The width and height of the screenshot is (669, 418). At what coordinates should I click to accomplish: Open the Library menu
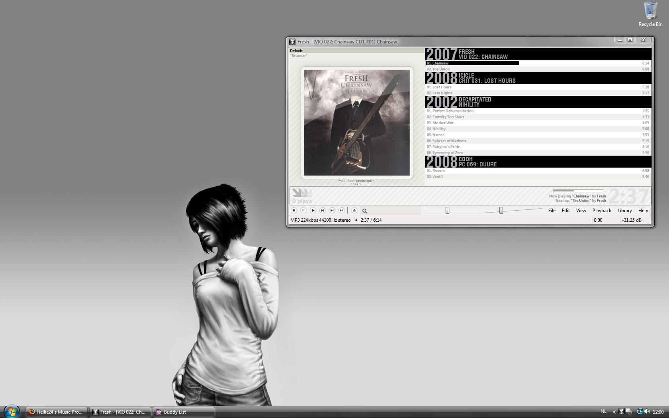tap(624, 211)
